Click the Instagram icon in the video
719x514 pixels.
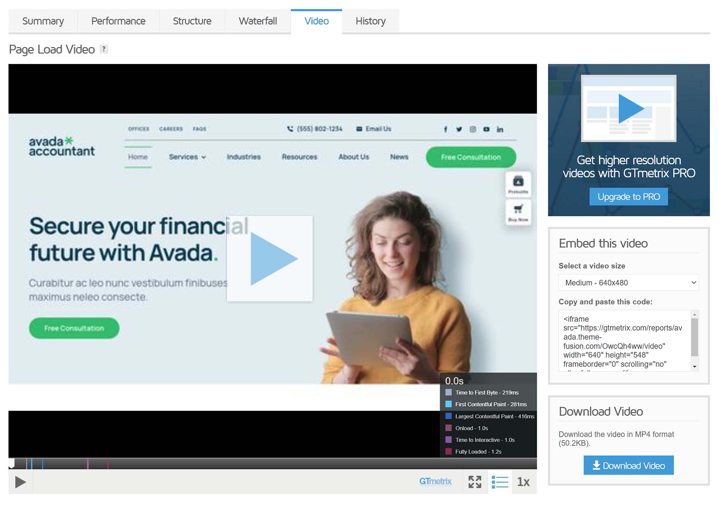[x=473, y=129]
